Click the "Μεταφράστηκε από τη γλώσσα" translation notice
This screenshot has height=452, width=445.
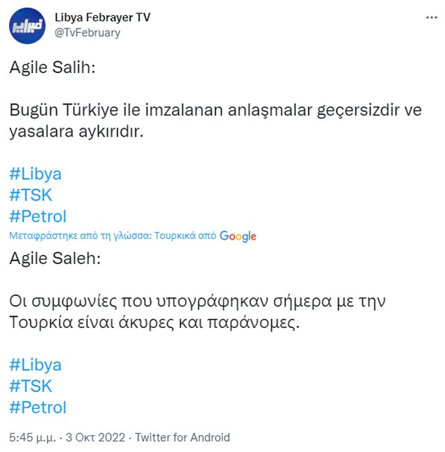[76, 236]
